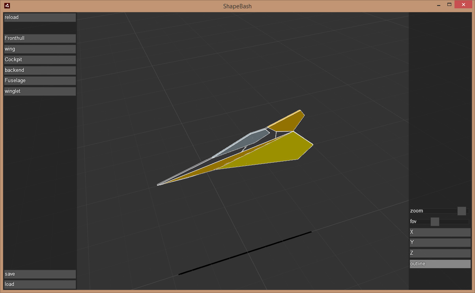Load a saved model
The image size is (475, 293).
[39, 284]
